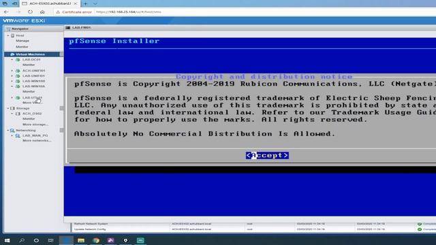Open the browser home page
The height and width of the screenshot is (245, 436).
pyautogui.click(x=42, y=12)
